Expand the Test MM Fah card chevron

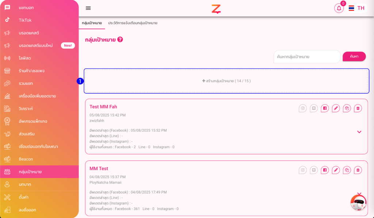tap(359, 132)
